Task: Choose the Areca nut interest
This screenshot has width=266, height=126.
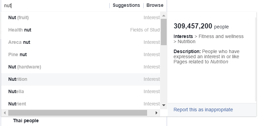Action: pyautogui.click(x=81, y=42)
